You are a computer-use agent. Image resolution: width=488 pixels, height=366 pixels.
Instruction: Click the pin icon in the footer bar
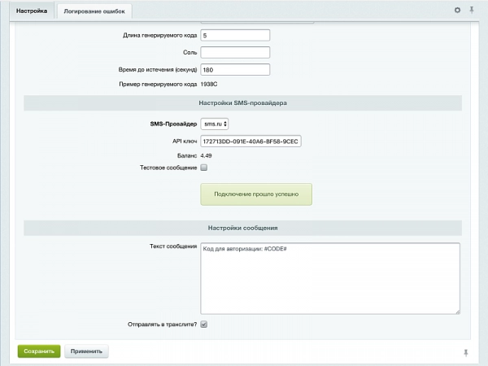click(x=466, y=353)
